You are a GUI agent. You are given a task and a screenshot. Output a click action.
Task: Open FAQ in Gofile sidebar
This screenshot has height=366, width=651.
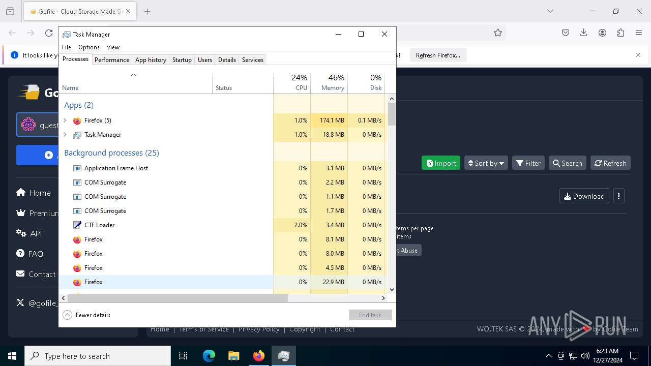pos(29,254)
